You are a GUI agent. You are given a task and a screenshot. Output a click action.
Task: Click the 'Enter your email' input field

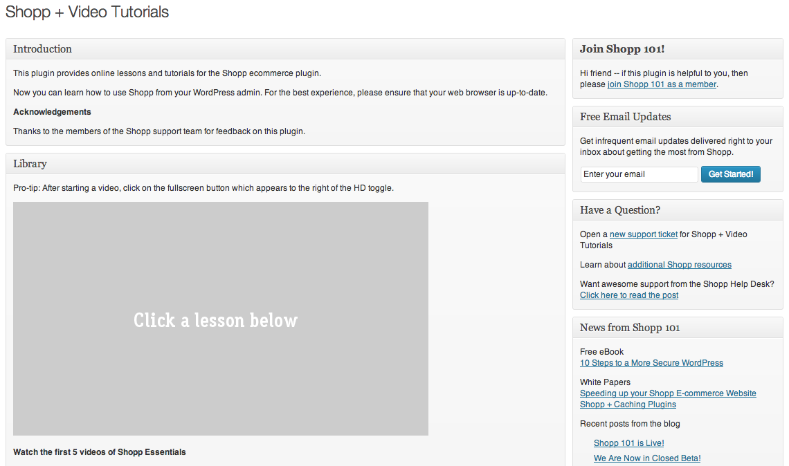639,174
